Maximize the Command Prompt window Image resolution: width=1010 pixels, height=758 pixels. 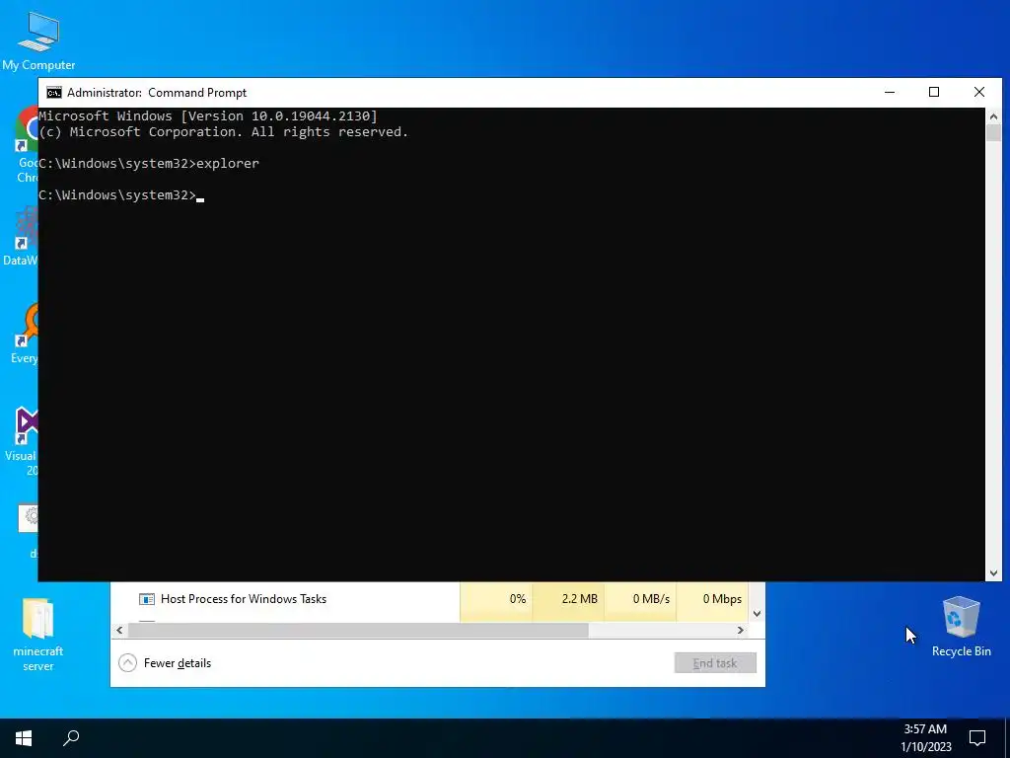point(934,92)
